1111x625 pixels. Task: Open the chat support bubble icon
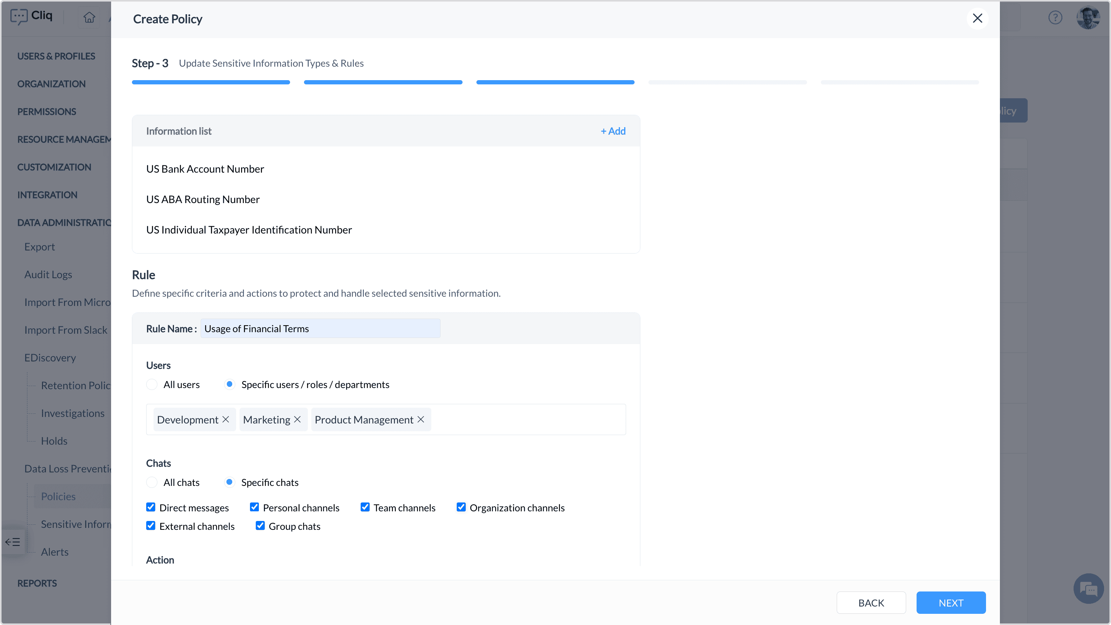(1088, 588)
